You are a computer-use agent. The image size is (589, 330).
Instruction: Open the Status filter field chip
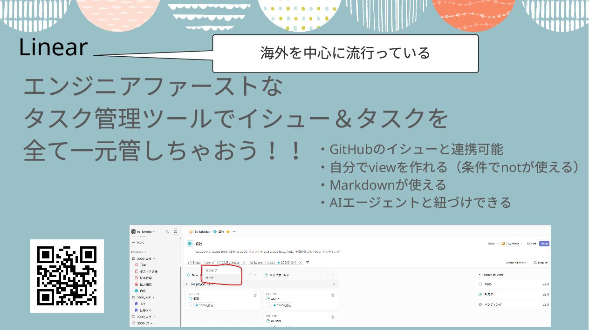194,263
